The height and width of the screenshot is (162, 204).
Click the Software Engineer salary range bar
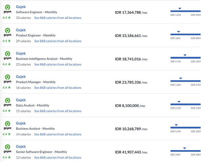coord(185,11)
